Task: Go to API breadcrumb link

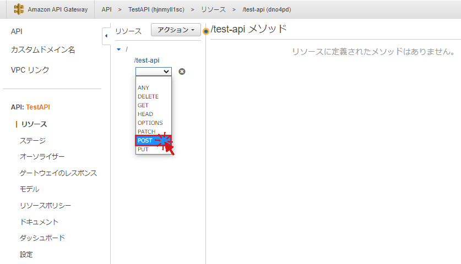Action: click(x=106, y=9)
